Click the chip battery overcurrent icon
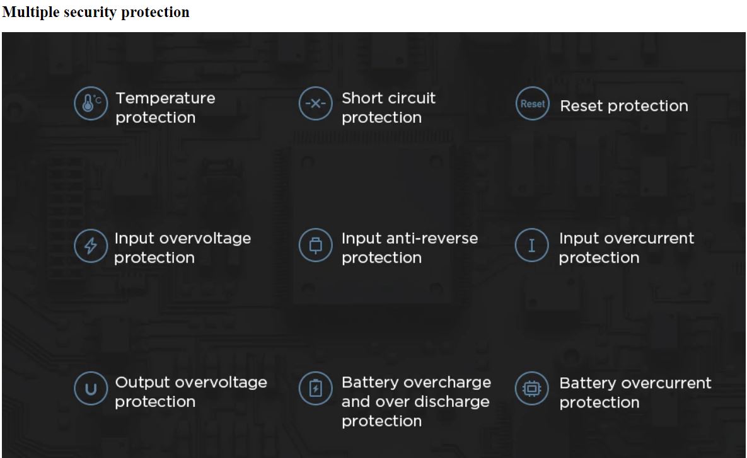The width and height of the screenshot is (747, 458). 531,389
